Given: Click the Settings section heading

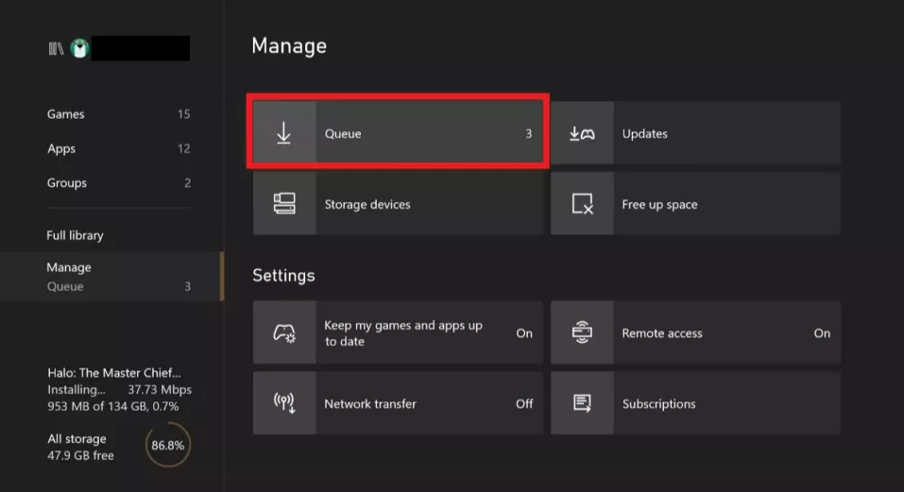Looking at the screenshot, I should coord(283,276).
